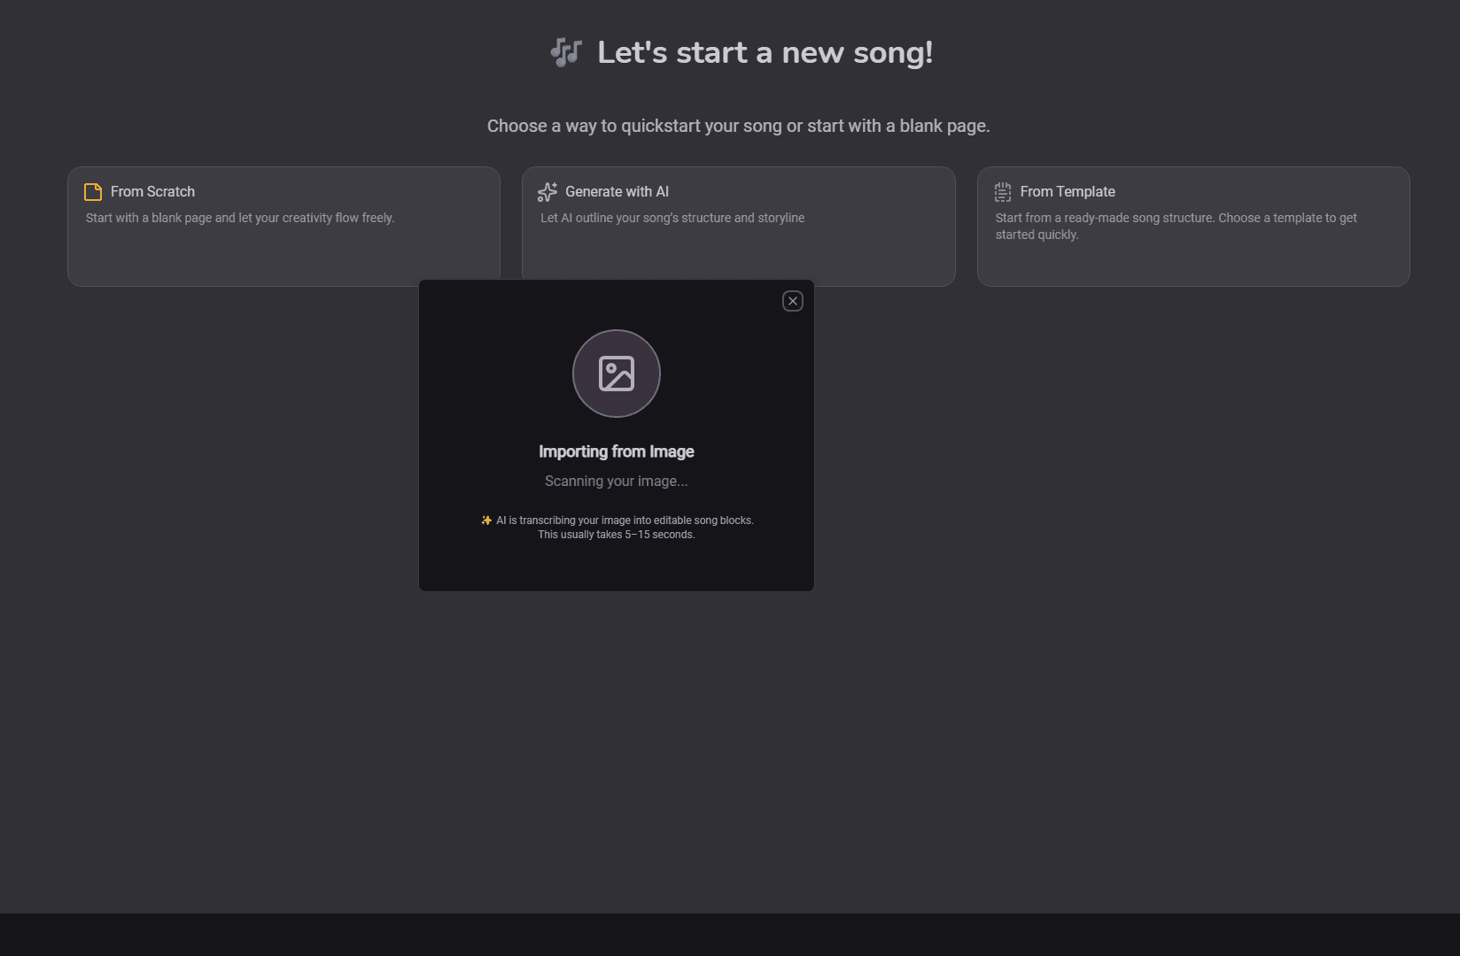
Task: Click the Importing from Image dialog title
Action: point(617,451)
